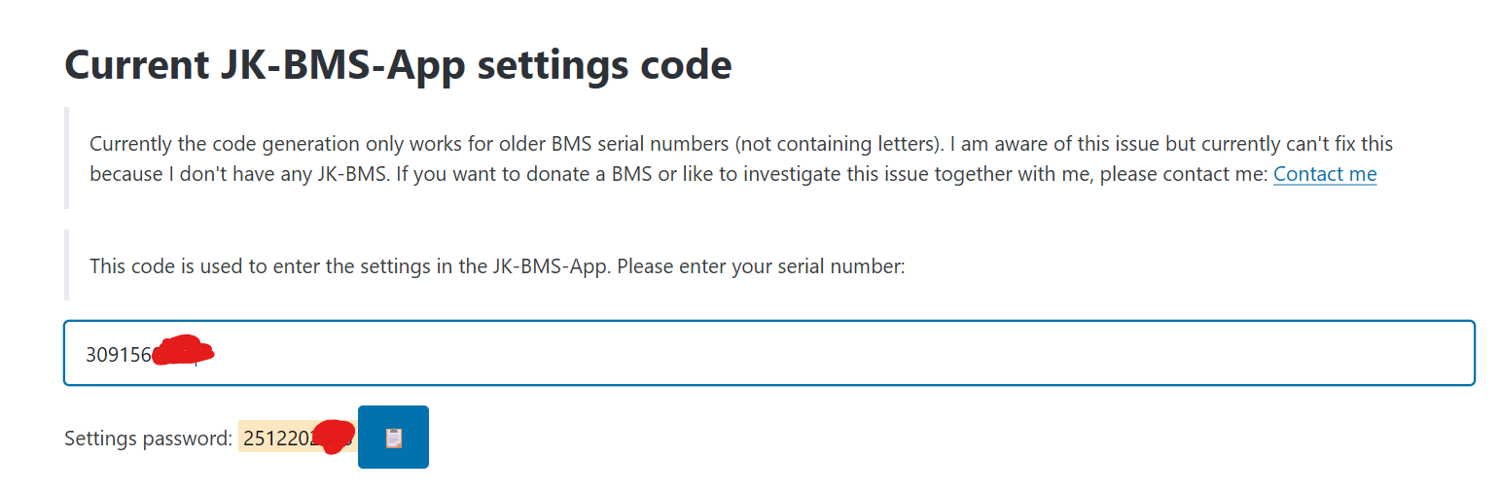Click the gray bar beside the serial instruction
This screenshot has width=1499, height=492.
click(x=66, y=264)
